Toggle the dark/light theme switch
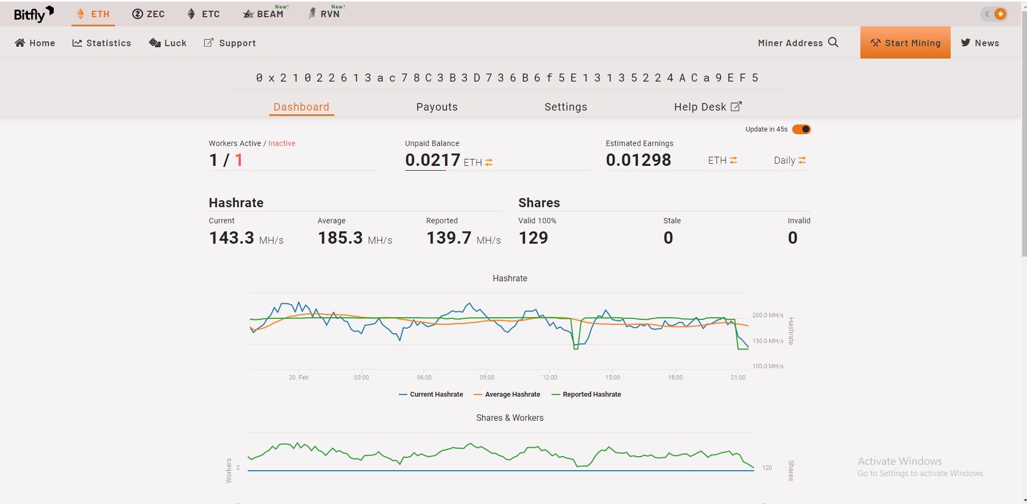1027x504 pixels. [x=994, y=14]
